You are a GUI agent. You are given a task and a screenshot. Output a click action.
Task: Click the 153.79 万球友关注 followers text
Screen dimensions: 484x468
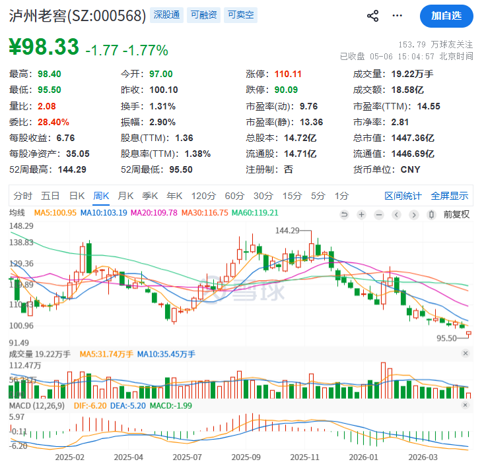[x=436, y=45]
